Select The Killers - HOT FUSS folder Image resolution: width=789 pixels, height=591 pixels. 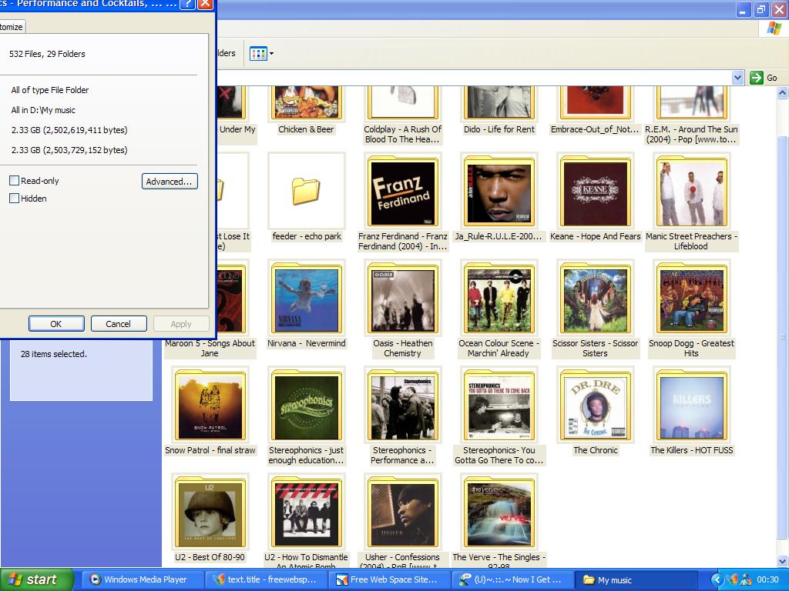pyautogui.click(x=691, y=407)
